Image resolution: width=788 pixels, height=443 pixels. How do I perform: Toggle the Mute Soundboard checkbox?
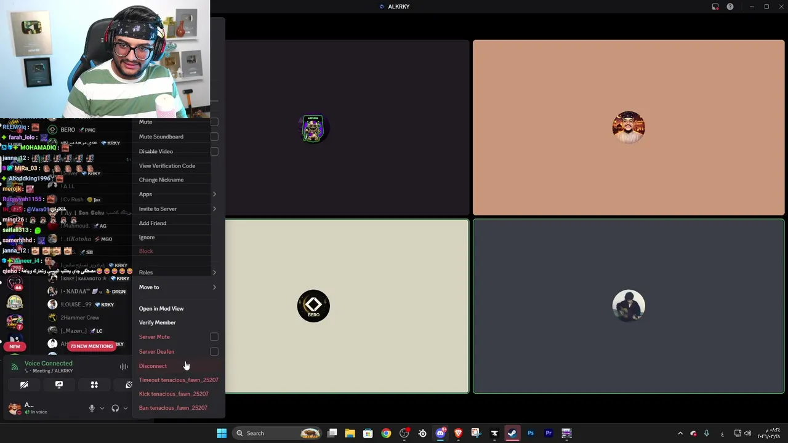pos(214,137)
